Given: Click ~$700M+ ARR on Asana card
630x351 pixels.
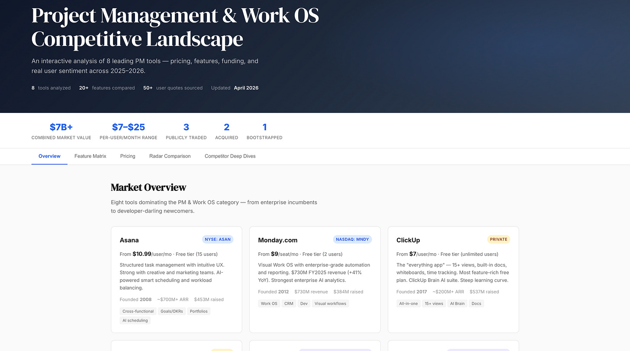Looking at the screenshot, I should 173,299.
